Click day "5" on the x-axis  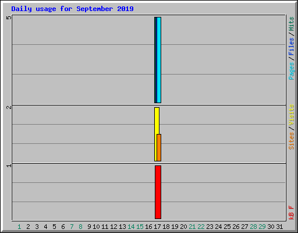point(54,227)
